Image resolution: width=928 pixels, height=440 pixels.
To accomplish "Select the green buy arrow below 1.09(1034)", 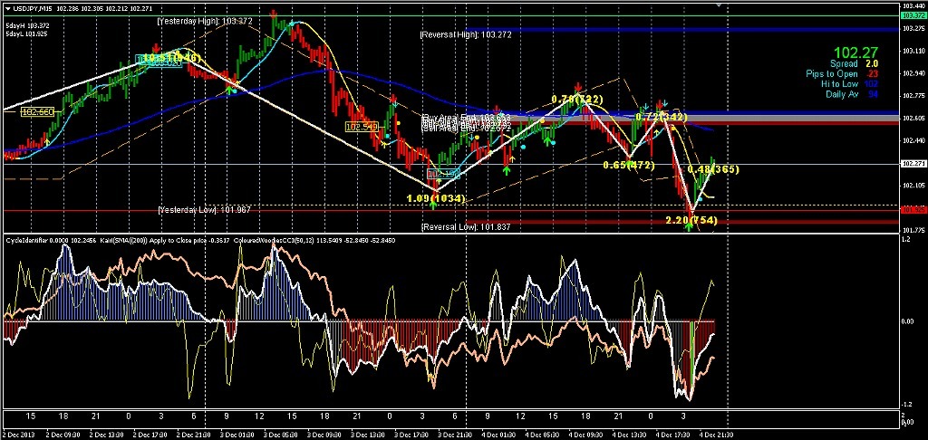I will tap(433, 206).
